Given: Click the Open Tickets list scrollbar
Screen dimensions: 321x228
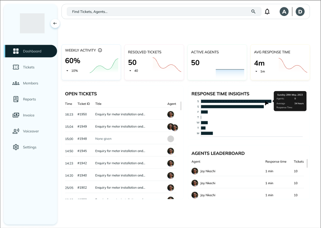Looking at the screenshot, I should pyautogui.click(x=181, y=106).
